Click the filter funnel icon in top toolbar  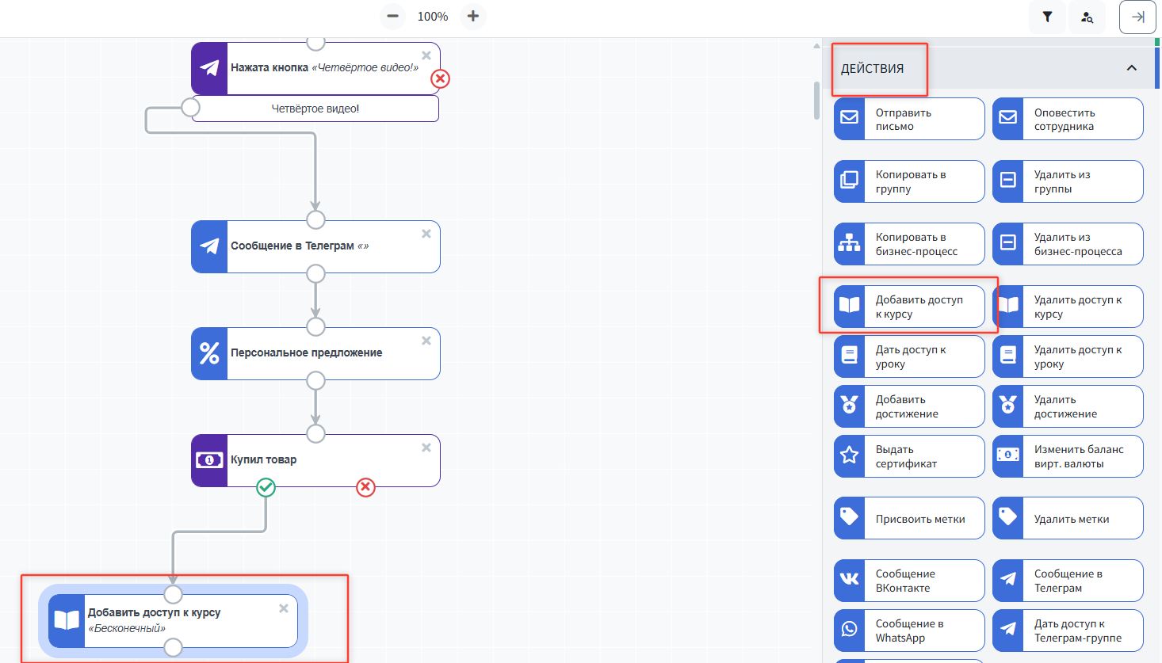[x=1047, y=17]
